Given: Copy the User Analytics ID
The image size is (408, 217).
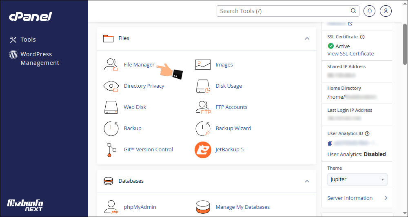Looking at the screenshot, I should (x=330, y=143).
